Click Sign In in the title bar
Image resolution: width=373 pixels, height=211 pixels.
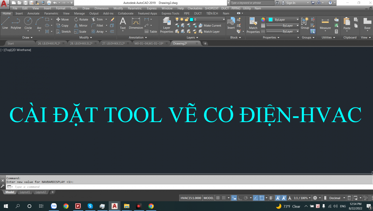pyautogui.click(x=291, y=3)
